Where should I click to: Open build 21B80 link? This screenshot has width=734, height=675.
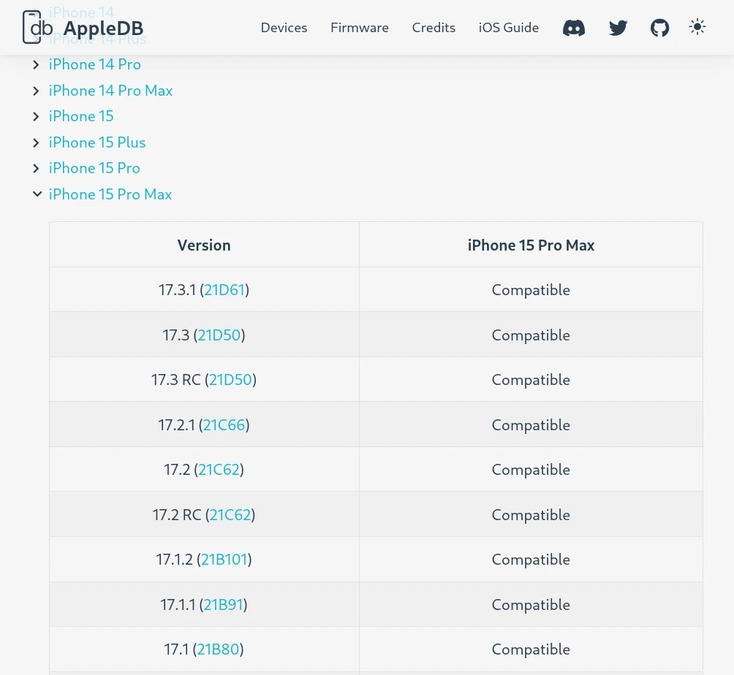click(218, 649)
